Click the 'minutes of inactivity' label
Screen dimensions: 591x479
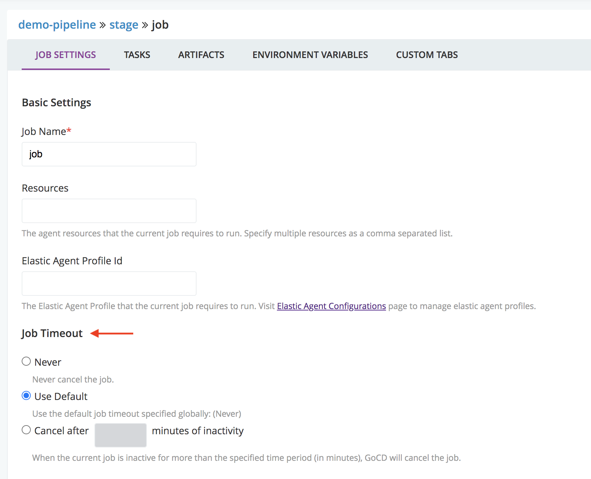[198, 431]
